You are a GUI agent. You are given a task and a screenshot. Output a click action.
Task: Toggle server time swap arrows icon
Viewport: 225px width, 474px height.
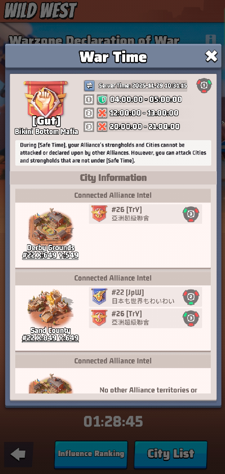pos(90,86)
